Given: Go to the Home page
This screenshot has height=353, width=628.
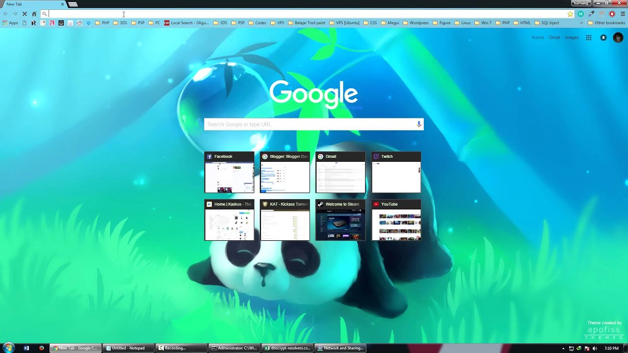Looking at the screenshot, I should click(34, 14).
